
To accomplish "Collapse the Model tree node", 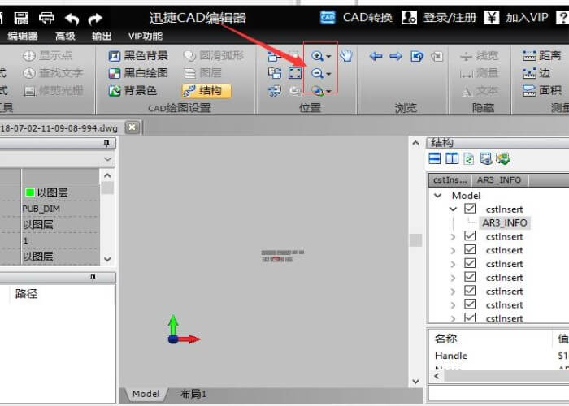I will point(438,196).
